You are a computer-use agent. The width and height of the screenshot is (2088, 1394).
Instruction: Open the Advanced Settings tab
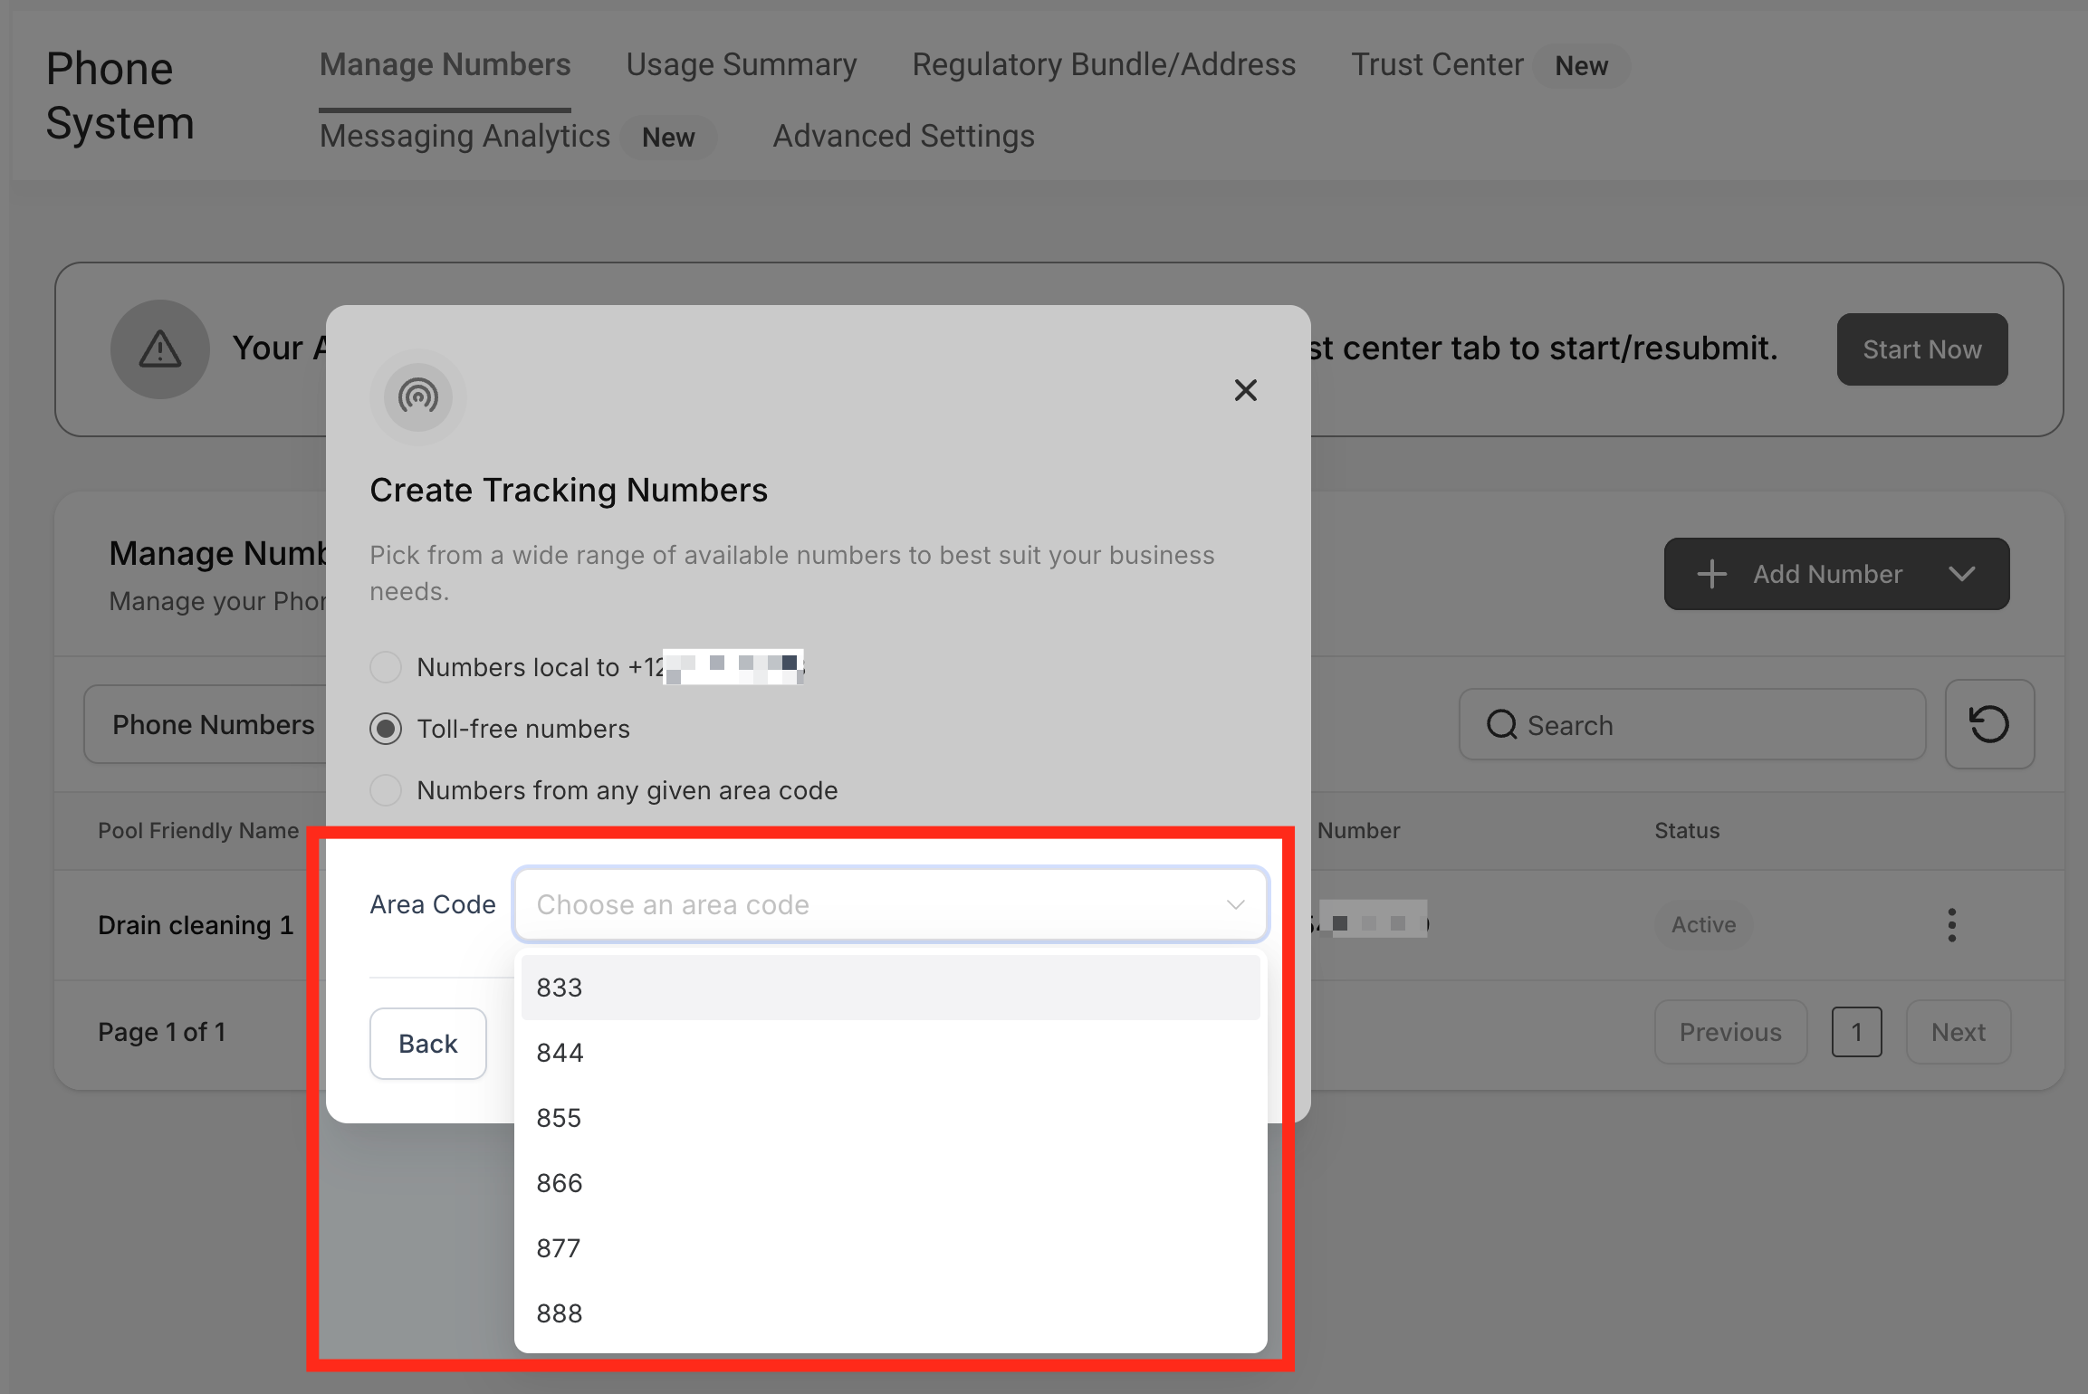pyautogui.click(x=903, y=137)
